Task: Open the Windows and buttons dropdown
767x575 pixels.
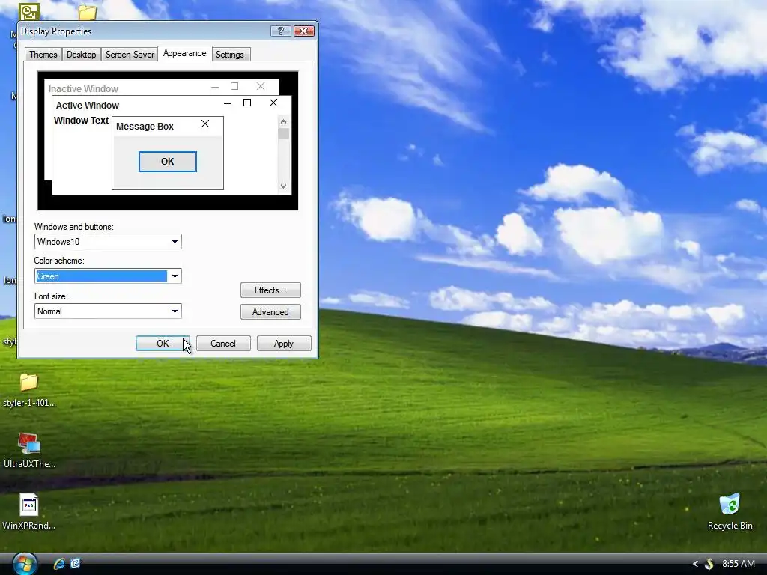Action: tap(108, 242)
